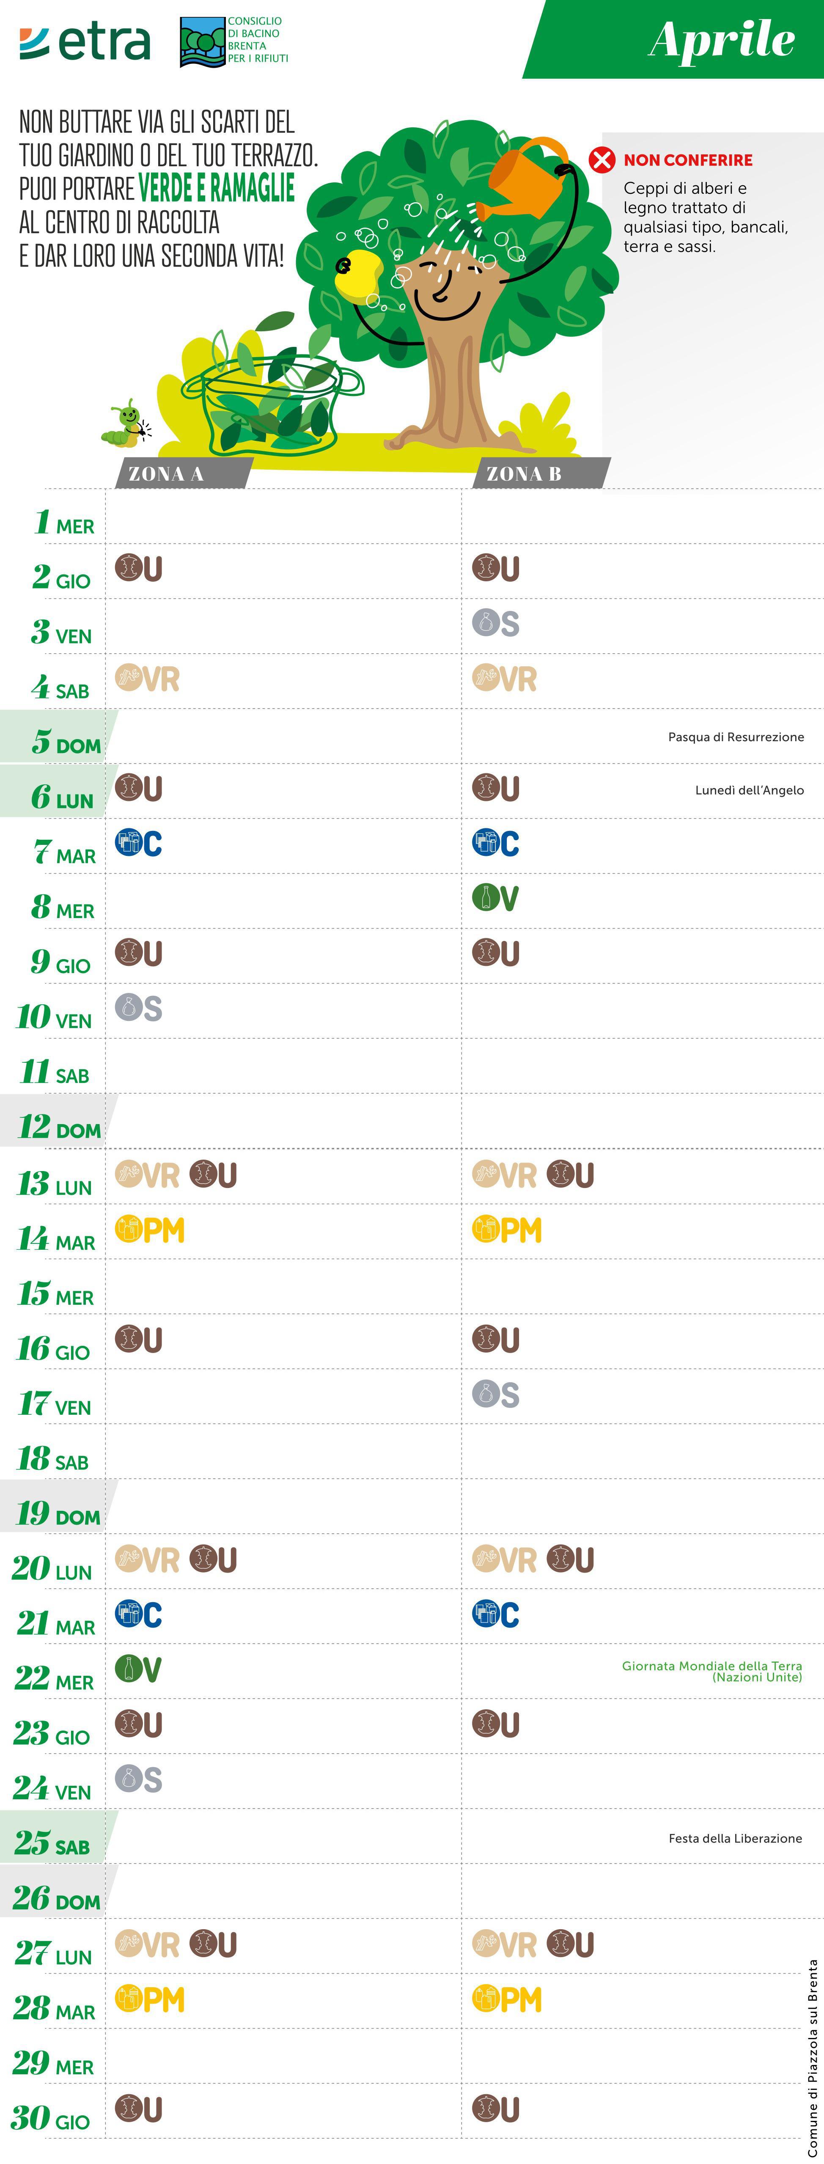Click the grey S icon on 24 VEN
824x2164 pixels.
point(139,1779)
